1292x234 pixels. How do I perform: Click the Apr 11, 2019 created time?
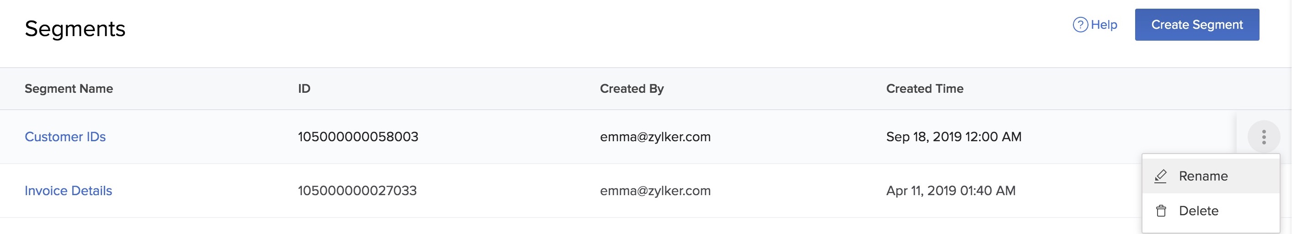coord(950,191)
